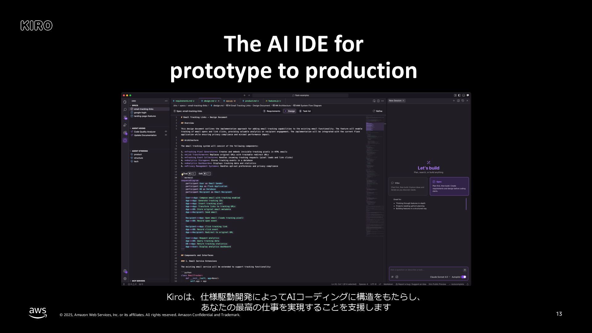592x333 pixels.
Task: Send the chat message with arrow button
Action: 465,270
